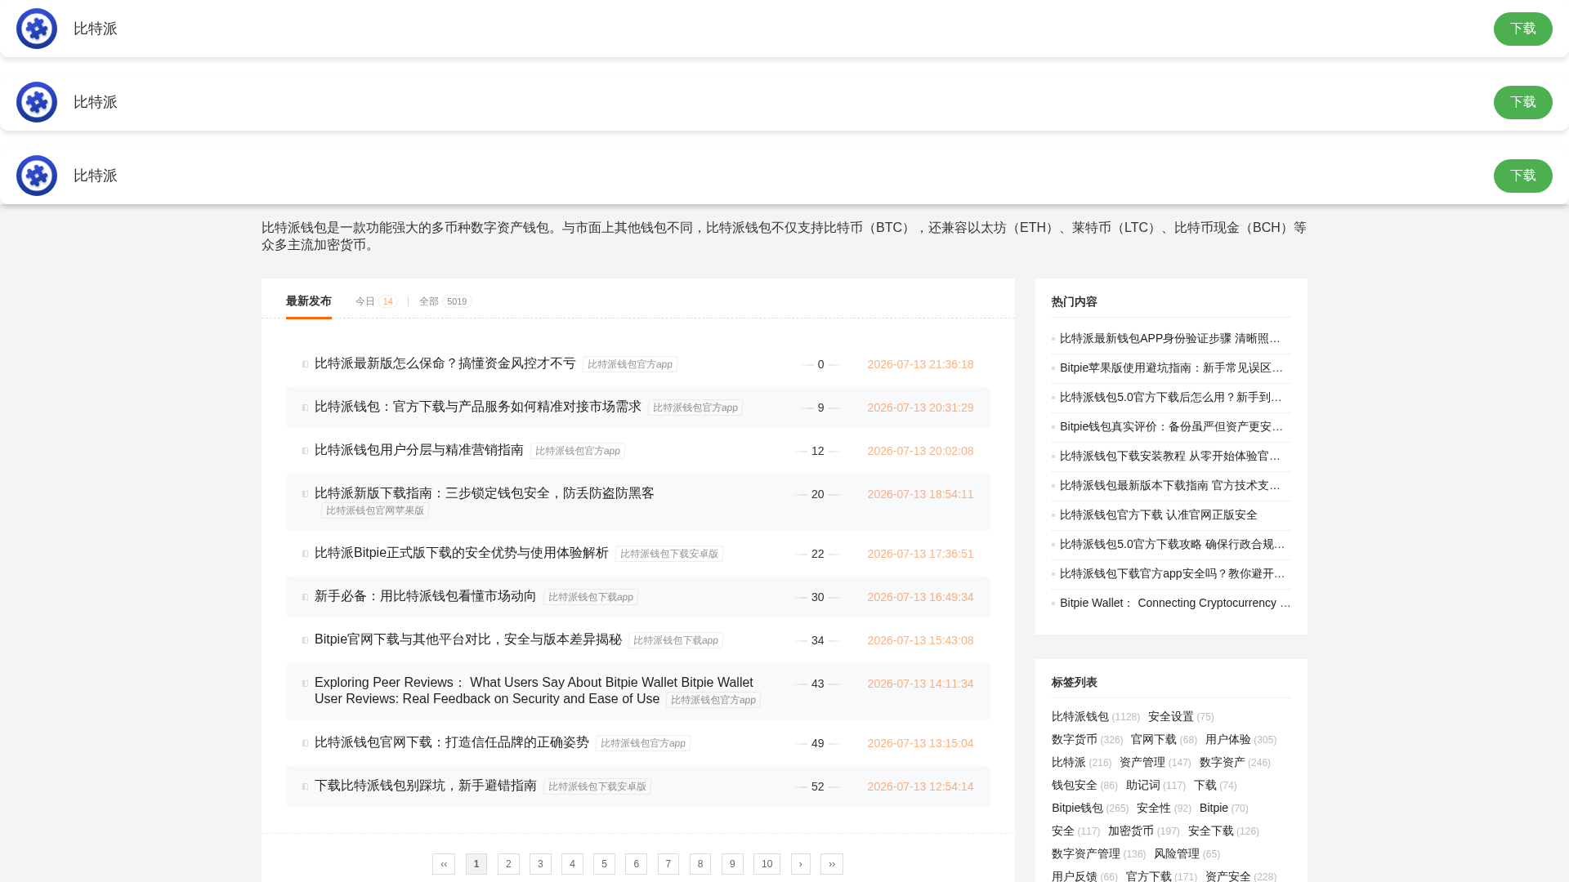Open hot item Bitpie钱包真实评价
This screenshot has height=882, width=1569.
pyautogui.click(x=1171, y=426)
